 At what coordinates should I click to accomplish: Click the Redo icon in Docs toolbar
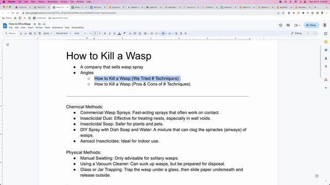tap(25, 33)
